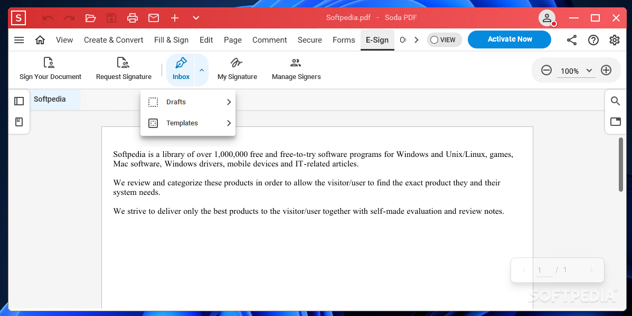The image size is (632, 316).
Task: Open Manage Signers
Action: coord(296,69)
